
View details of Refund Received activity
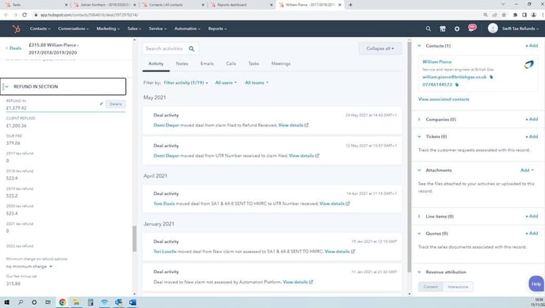click(293, 125)
